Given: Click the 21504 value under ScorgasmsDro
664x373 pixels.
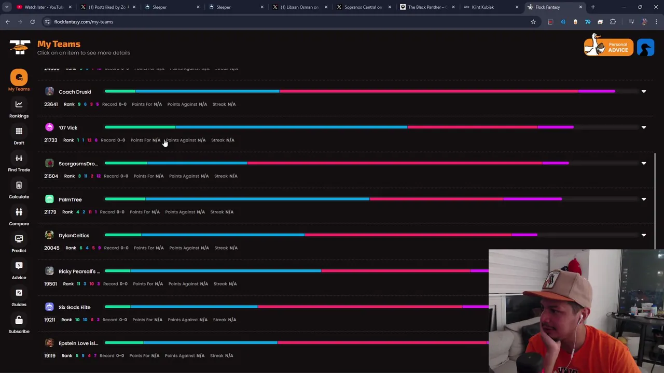Looking at the screenshot, I should [x=51, y=176].
